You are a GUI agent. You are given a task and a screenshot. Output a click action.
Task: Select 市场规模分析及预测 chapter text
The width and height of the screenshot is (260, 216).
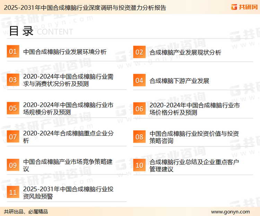(x=68, y=108)
